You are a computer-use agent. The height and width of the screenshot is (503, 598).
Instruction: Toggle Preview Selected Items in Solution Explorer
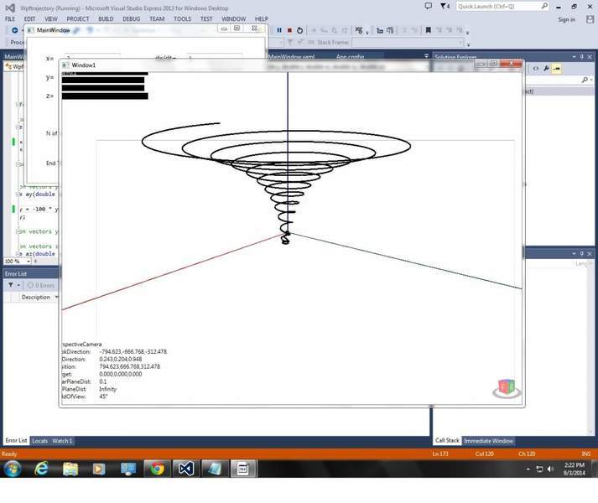click(x=557, y=68)
